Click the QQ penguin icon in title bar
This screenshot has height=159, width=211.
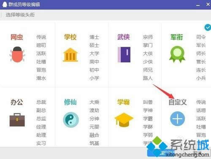coord(5,4)
